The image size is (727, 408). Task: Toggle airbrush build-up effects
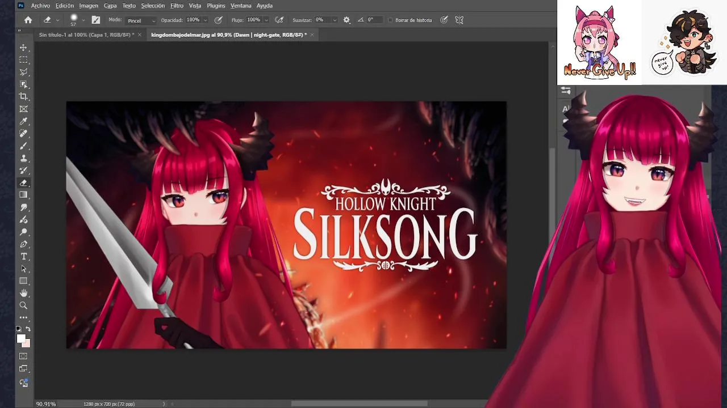pos(279,20)
